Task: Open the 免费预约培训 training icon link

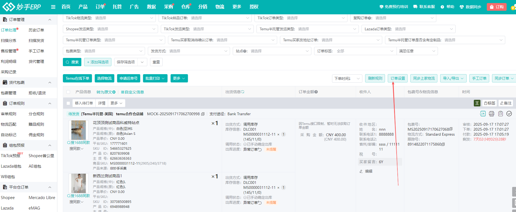Action: (x=394, y=7)
